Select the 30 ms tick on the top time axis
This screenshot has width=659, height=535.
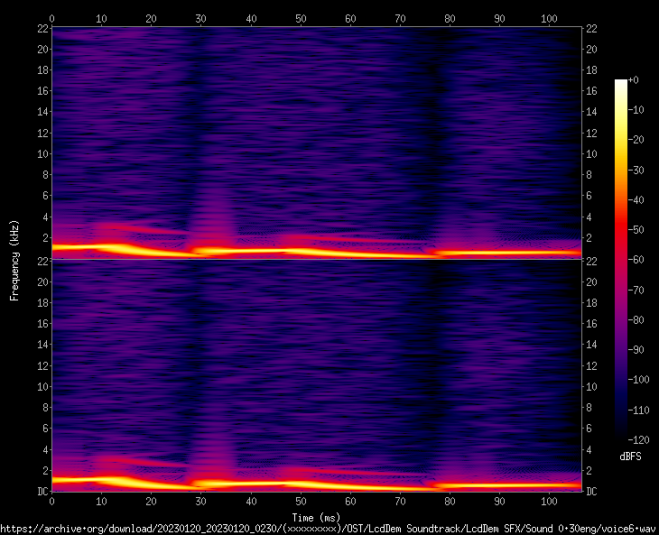tap(200, 18)
